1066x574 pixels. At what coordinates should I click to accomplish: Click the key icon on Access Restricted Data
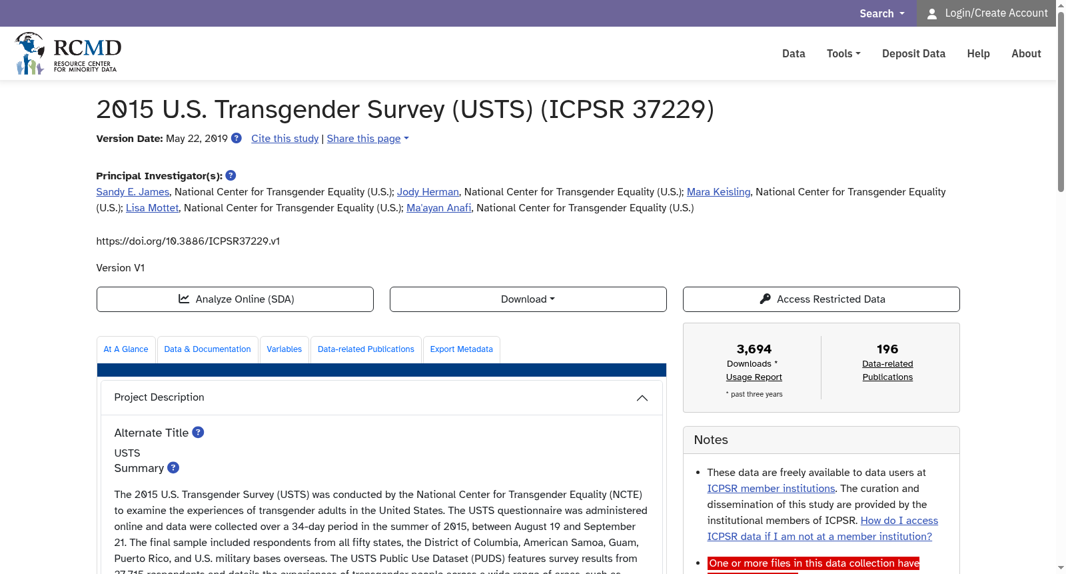tap(766, 299)
